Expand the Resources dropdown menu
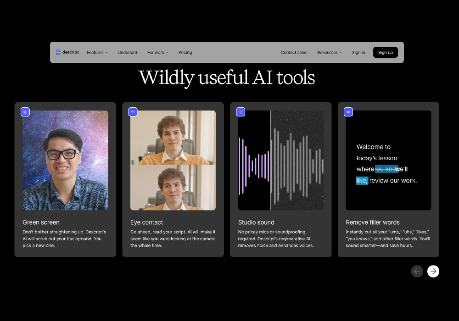Image resolution: width=459 pixels, height=321 pixels. [330, 53]
